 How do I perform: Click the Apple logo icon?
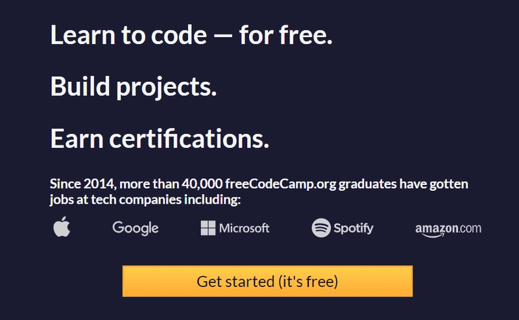click(62, 227)
